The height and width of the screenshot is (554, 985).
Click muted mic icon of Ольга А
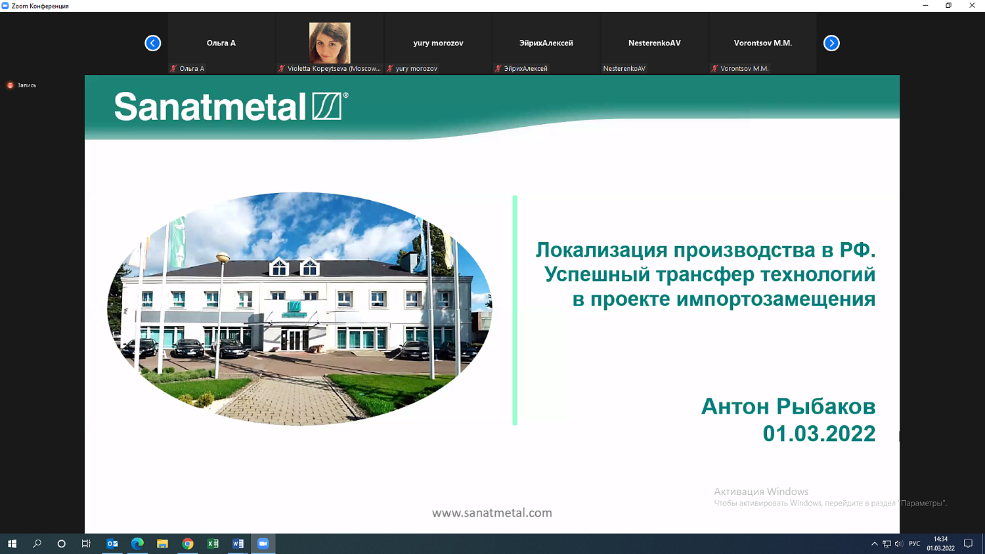pyautogui.click(x=173, y=68)
